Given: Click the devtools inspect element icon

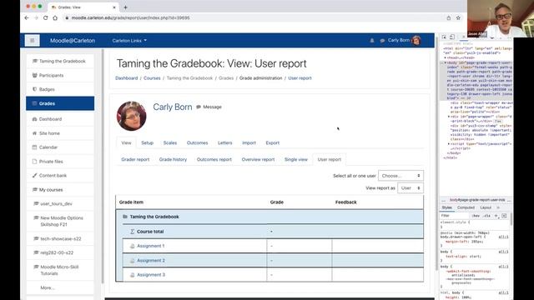Looking at the screenshot, I should [x=444, y=37].
